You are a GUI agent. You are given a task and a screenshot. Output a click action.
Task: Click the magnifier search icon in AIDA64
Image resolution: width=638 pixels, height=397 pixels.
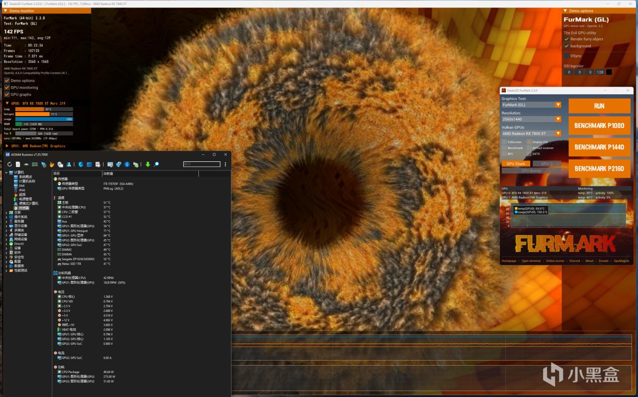156,164
